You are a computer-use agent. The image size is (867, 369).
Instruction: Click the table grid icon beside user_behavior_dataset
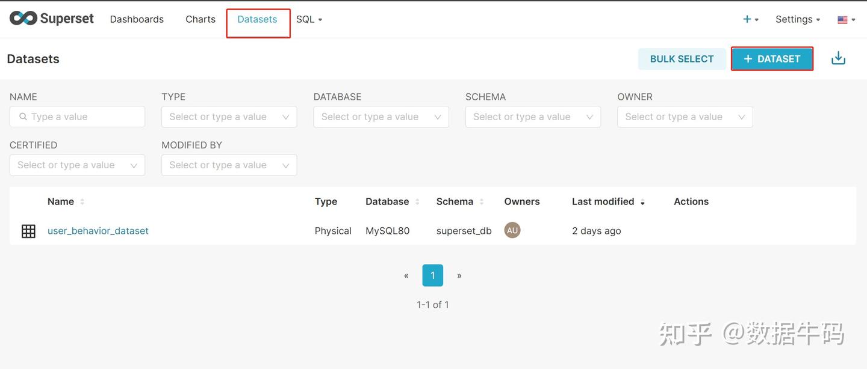pos(28,231)
